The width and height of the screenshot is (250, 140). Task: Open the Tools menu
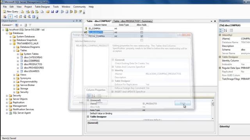pos(56,7)
